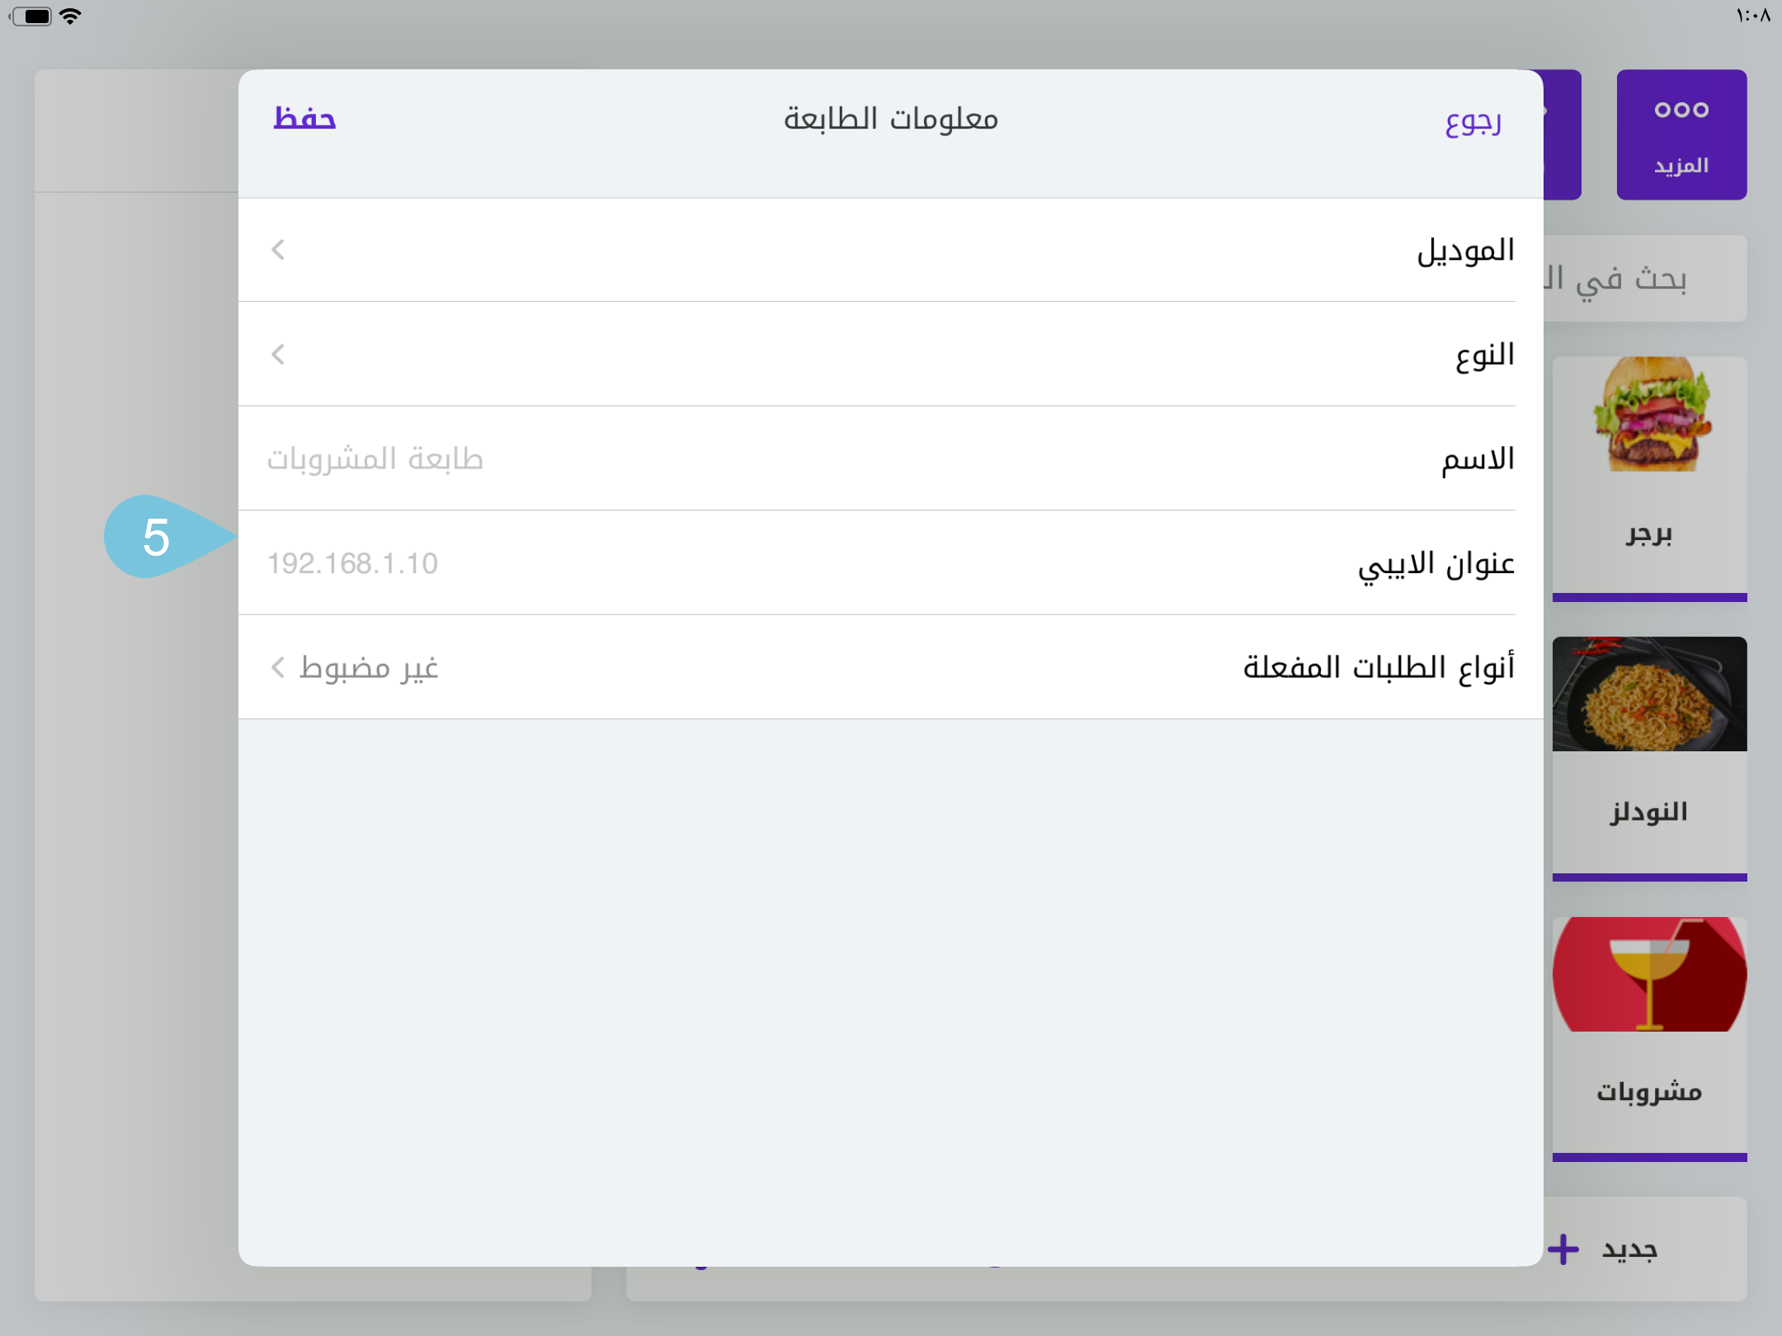Click the number 5 callout marker
Viewport: 1782px width, 1336px height.
(x=157, y=537)
